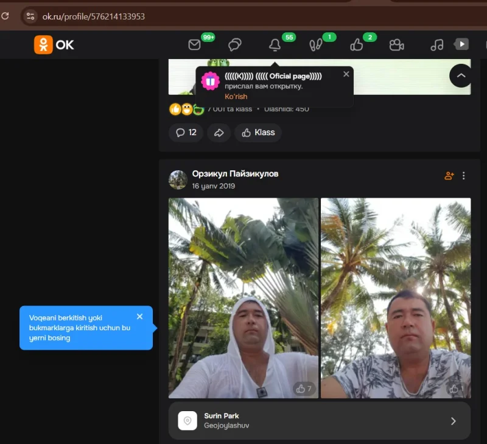
Task: Dismiss the blue bookmark tooltip
Action: click(x=140, y=316)
